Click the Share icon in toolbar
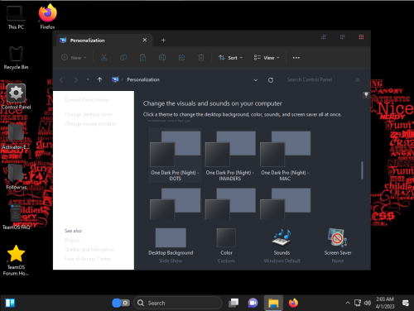 [x=181, y=58]
